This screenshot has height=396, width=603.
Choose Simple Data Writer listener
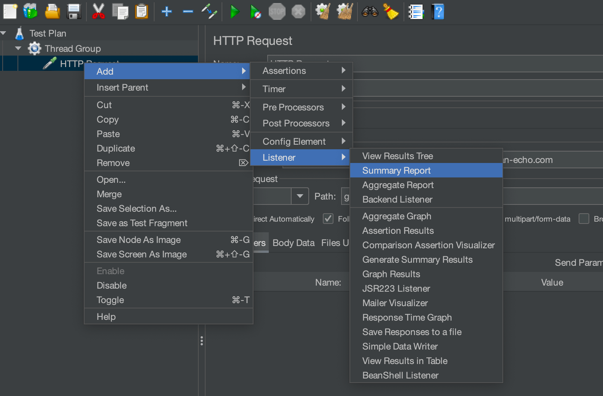(x=426, y=346)
